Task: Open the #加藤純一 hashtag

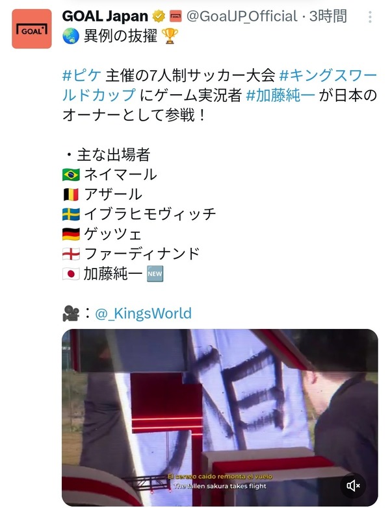Action: coord(281,95)
